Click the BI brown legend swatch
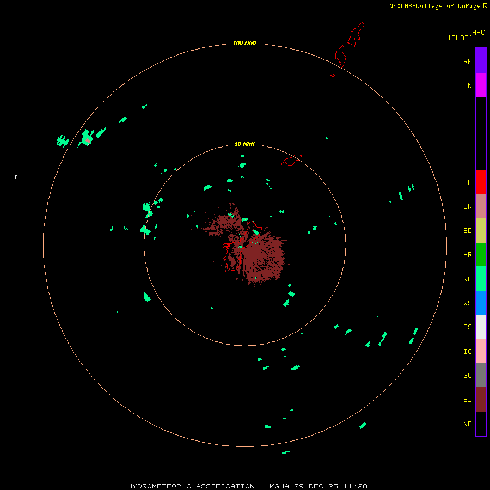Viewport: 490px width, 490px height. [481, 400]
